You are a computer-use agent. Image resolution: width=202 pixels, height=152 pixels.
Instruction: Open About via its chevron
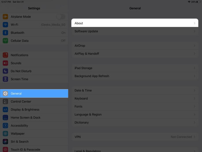tap(194, 23)
